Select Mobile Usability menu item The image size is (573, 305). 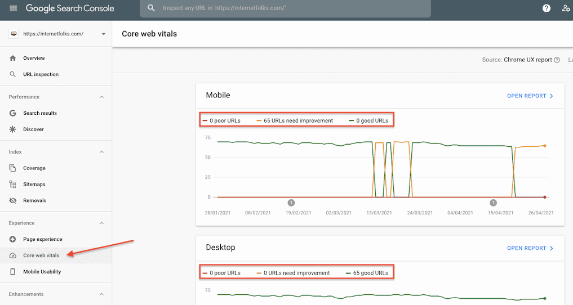(42, 272)
